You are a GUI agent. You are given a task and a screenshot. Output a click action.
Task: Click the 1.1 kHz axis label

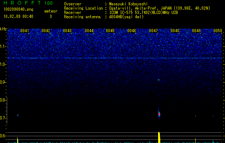3,46
